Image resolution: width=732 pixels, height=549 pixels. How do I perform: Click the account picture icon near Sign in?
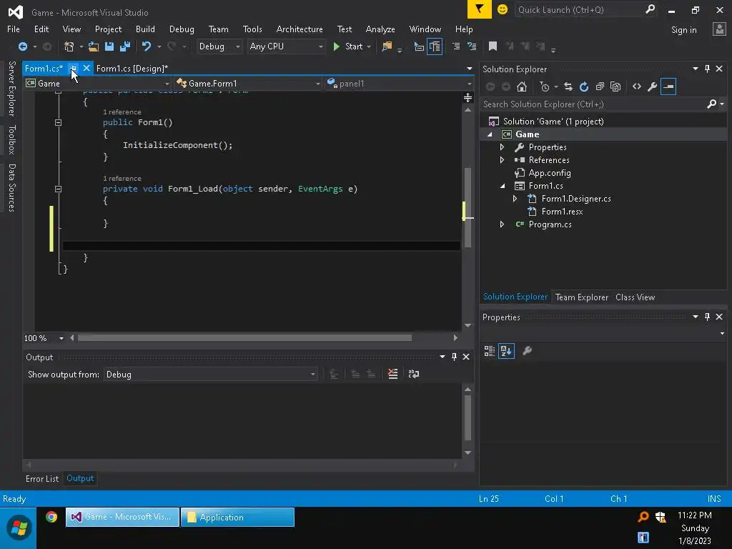coord(719,29)
